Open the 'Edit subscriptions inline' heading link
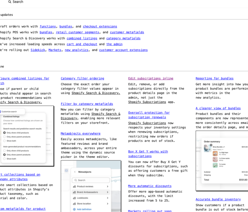This screenshot has height=212, width=248. pyautogui.click(x=151, y=79)
